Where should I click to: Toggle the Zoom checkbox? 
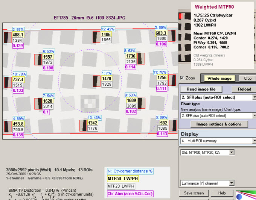coord(182,78)
